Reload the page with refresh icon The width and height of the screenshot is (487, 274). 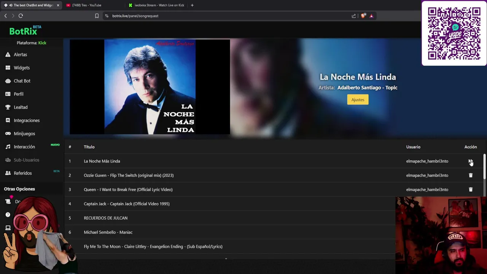pyautogui.click(x=21, y=16)
